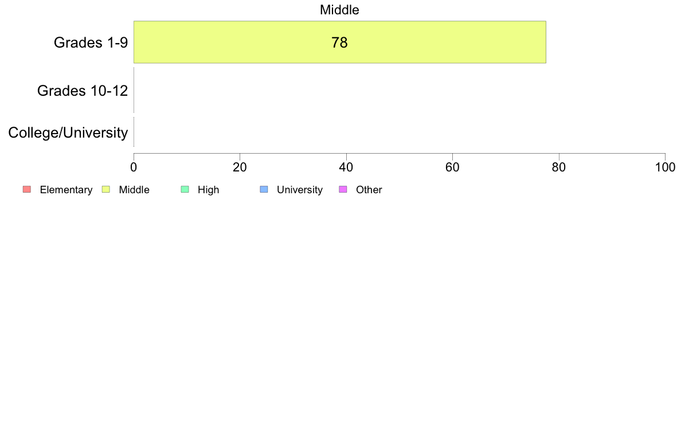Select the Middle chart title

tap(339, 10)
